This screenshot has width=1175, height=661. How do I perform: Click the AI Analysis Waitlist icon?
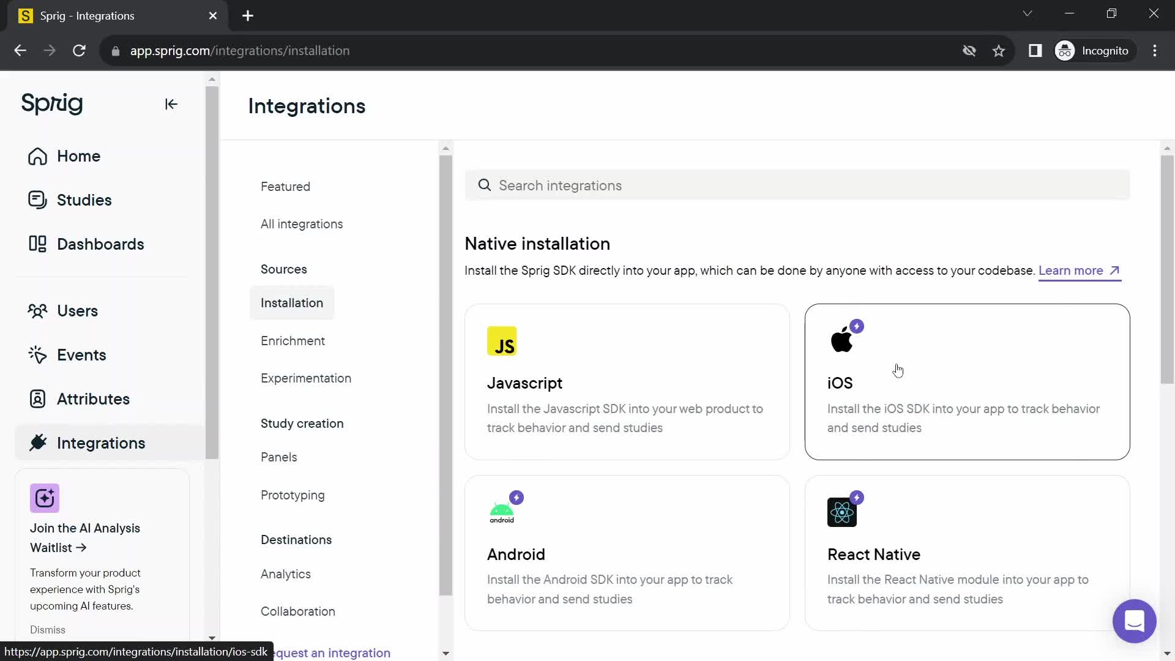43,499
